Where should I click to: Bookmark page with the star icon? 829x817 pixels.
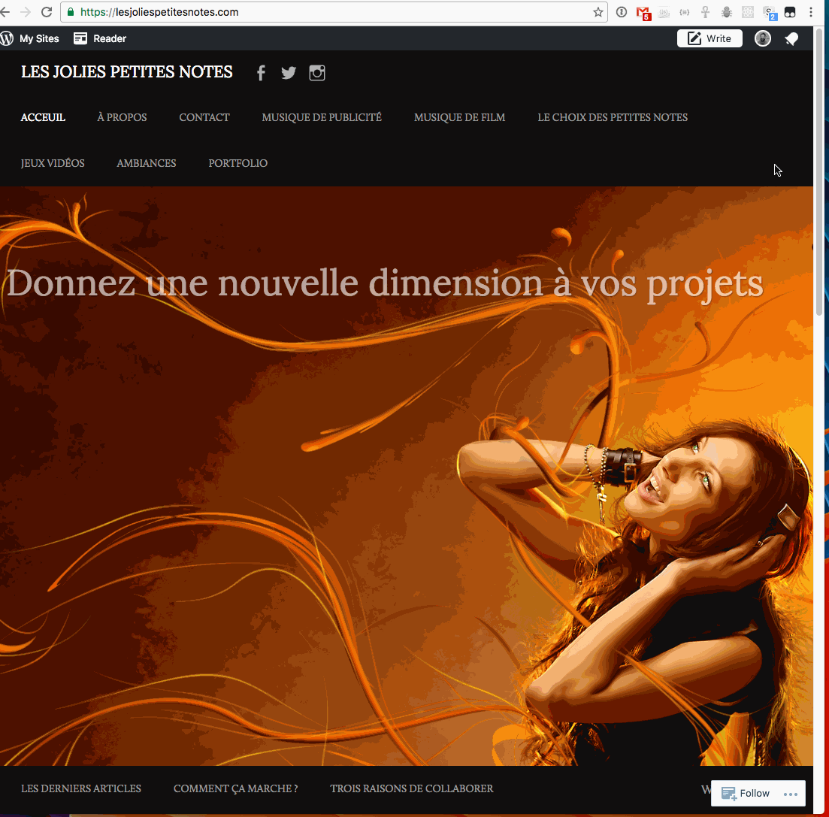[x=598, y=12]
